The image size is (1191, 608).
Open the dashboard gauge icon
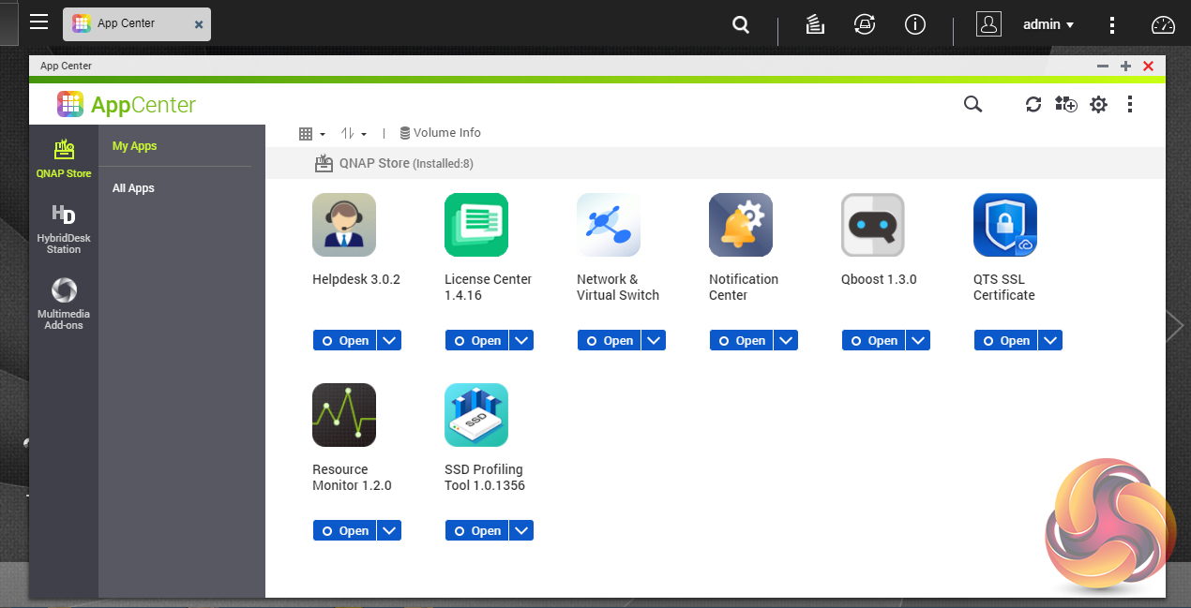point(1163,25)
